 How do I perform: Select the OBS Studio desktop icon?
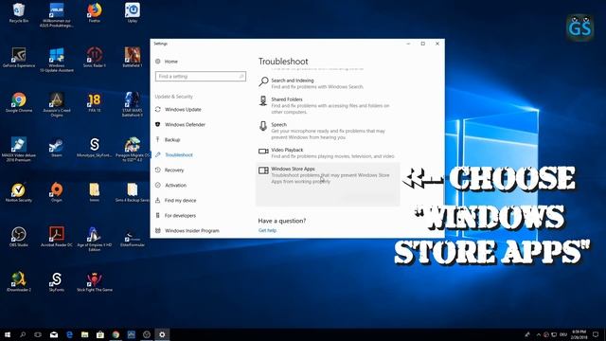click(19, 237)
